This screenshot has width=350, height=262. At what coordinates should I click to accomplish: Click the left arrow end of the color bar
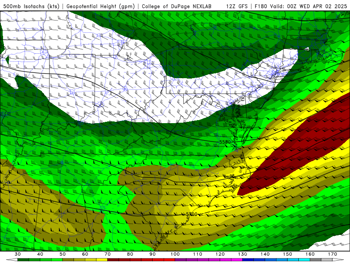(x=12, y=260)
